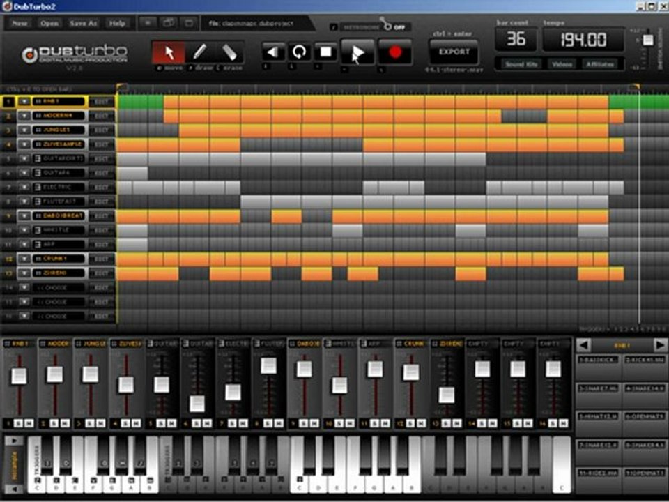The width and height of the screenshot is (669, 502).
Task: Open track 1 RNB1 dropdown arrow
Action: 24,102
